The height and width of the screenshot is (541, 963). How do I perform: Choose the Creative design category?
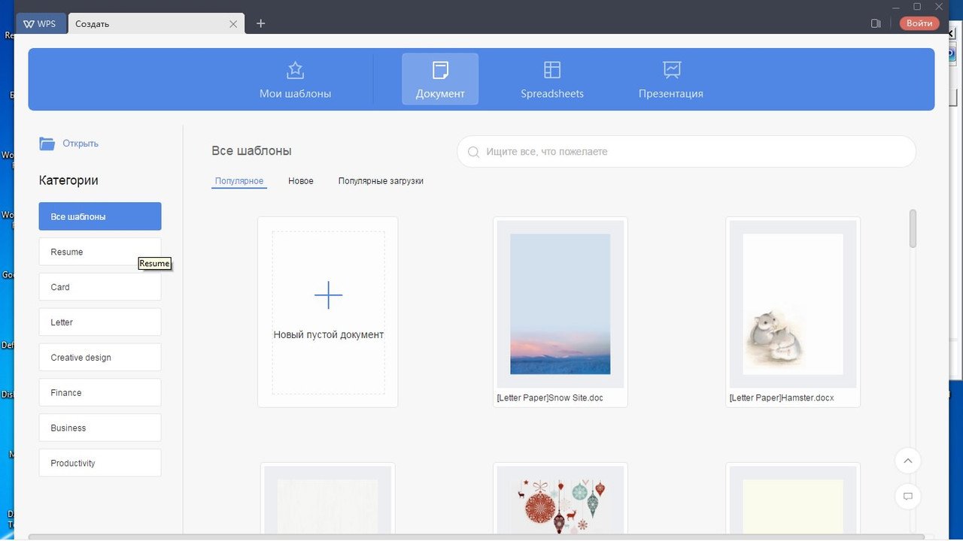[x=100, y=358]
